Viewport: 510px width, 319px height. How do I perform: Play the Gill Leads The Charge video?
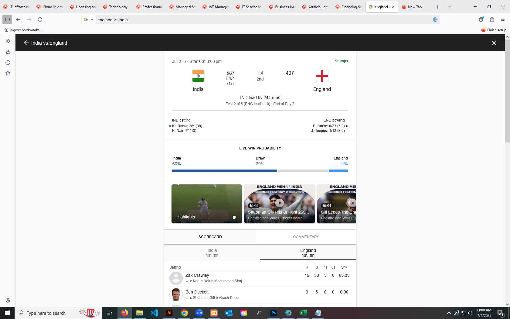pyautogui.click(x=337, y=204)
